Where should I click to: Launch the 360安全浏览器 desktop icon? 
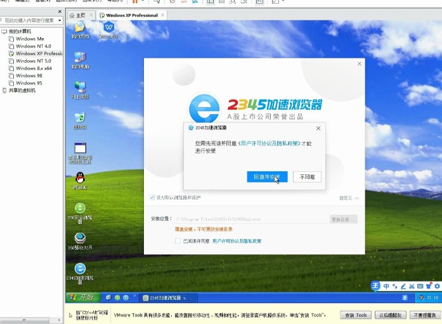[x=80, y=213]
